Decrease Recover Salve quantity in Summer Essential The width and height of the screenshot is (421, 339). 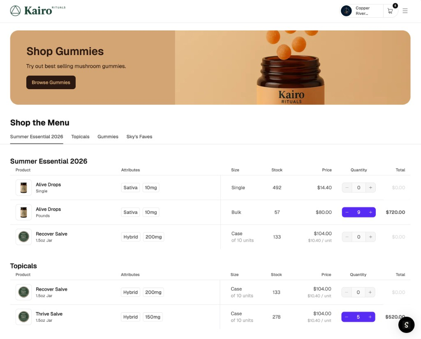click(347, 237)
